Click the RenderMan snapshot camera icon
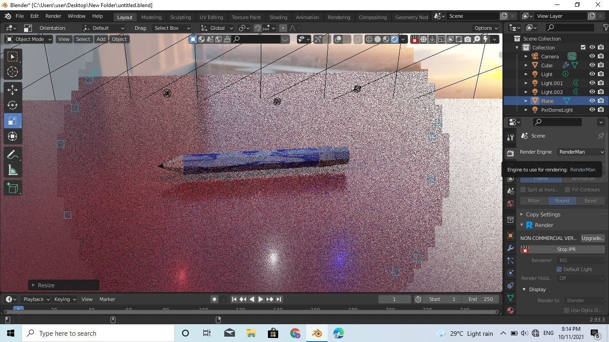 [x=468, y=39]
